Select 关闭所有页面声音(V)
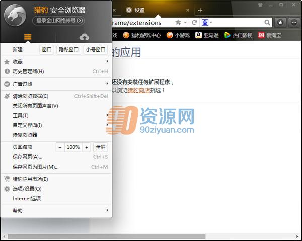 [56, 106]
